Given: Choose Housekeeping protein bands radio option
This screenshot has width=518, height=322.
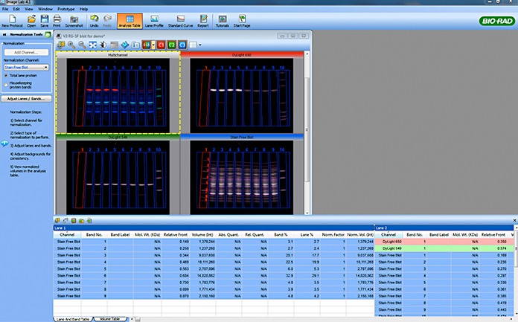Looking at the screenshot, I should (x=7, y=84).
